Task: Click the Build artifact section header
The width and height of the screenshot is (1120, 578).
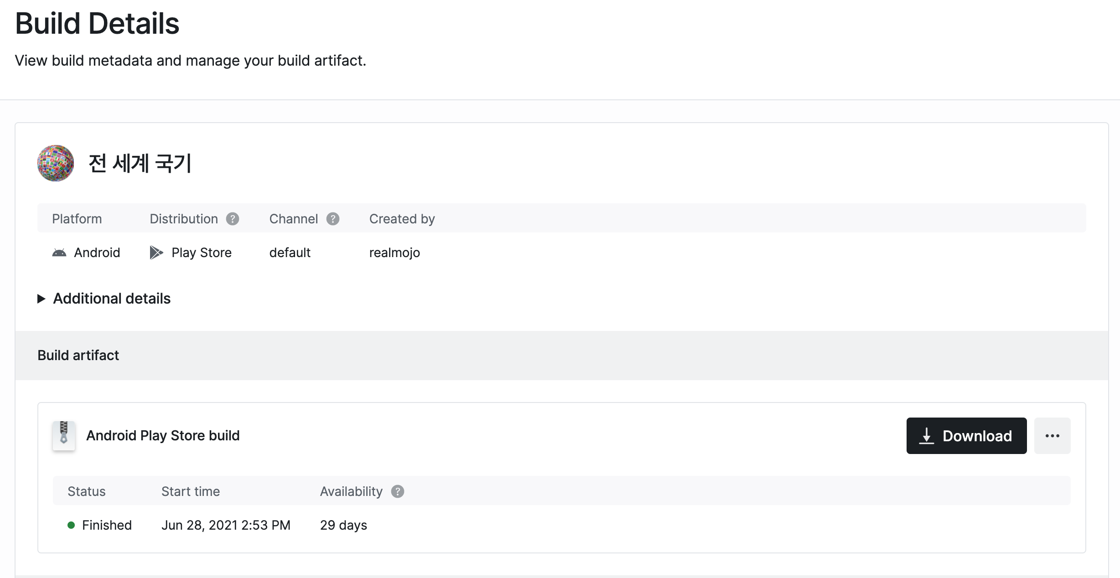Action: coord(78,355)
